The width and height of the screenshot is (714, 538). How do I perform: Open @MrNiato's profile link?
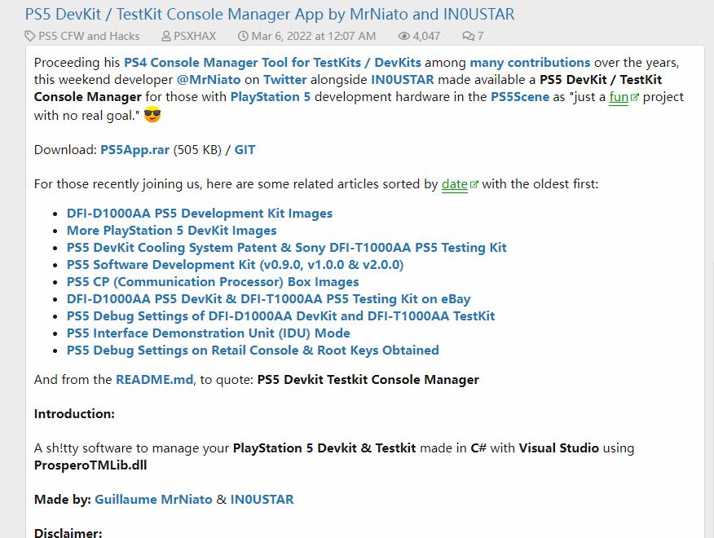click(207, 79)
